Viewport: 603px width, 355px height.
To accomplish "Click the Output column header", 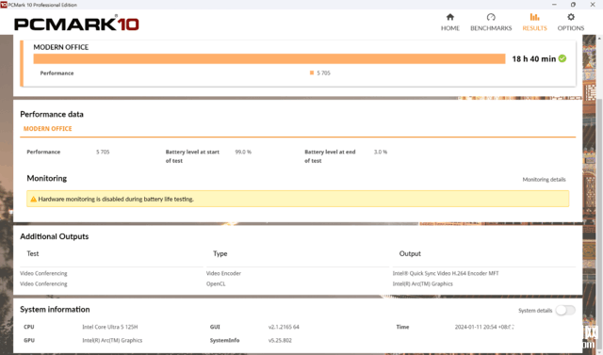I will tap(410, 253).
